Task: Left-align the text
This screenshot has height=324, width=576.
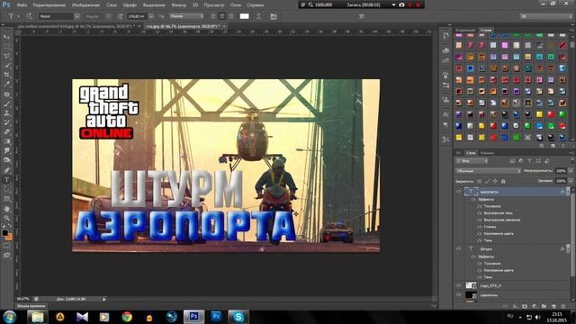Action: (213, 16)
